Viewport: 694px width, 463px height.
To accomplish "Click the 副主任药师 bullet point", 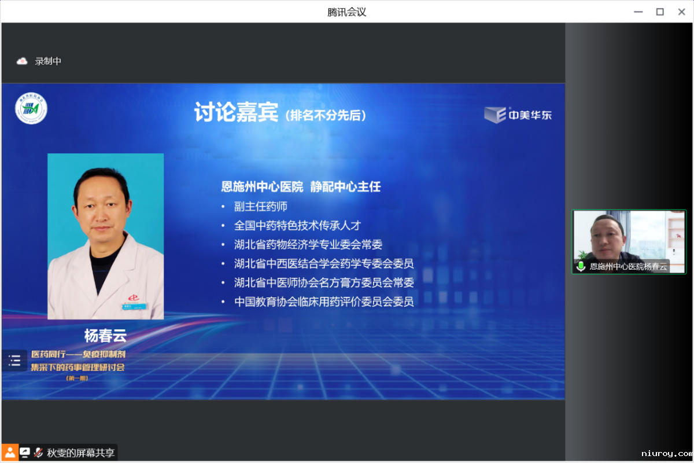I will pos(260,207).
